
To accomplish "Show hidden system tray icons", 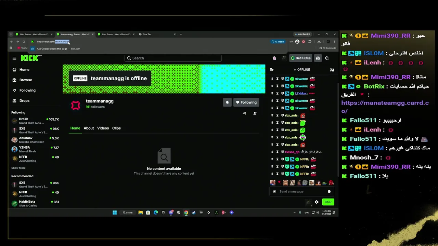I will [x=294, y=213].
